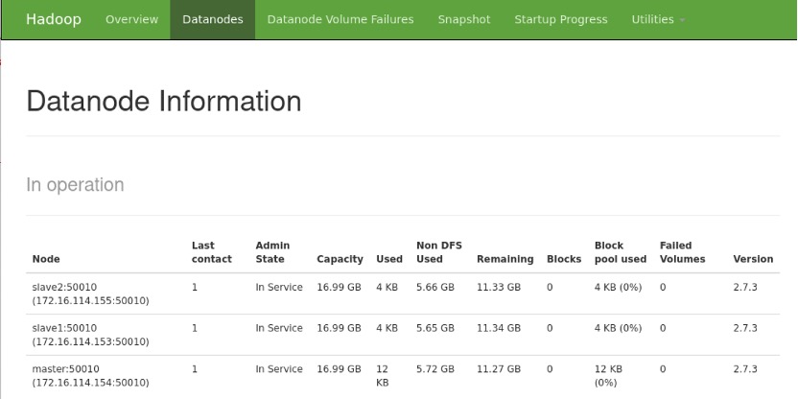Open the Utilities dropdown menu
This screenshot has width=798, height=399.
657,19
